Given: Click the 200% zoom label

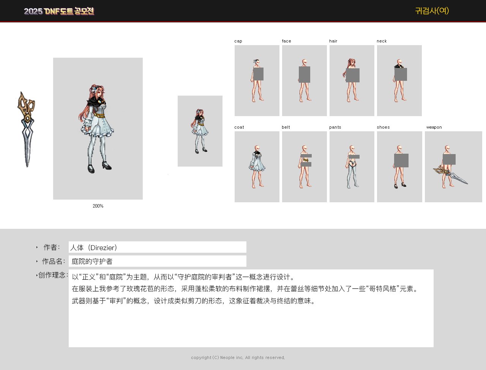Looking at the screenshot, I should point(98,206).
